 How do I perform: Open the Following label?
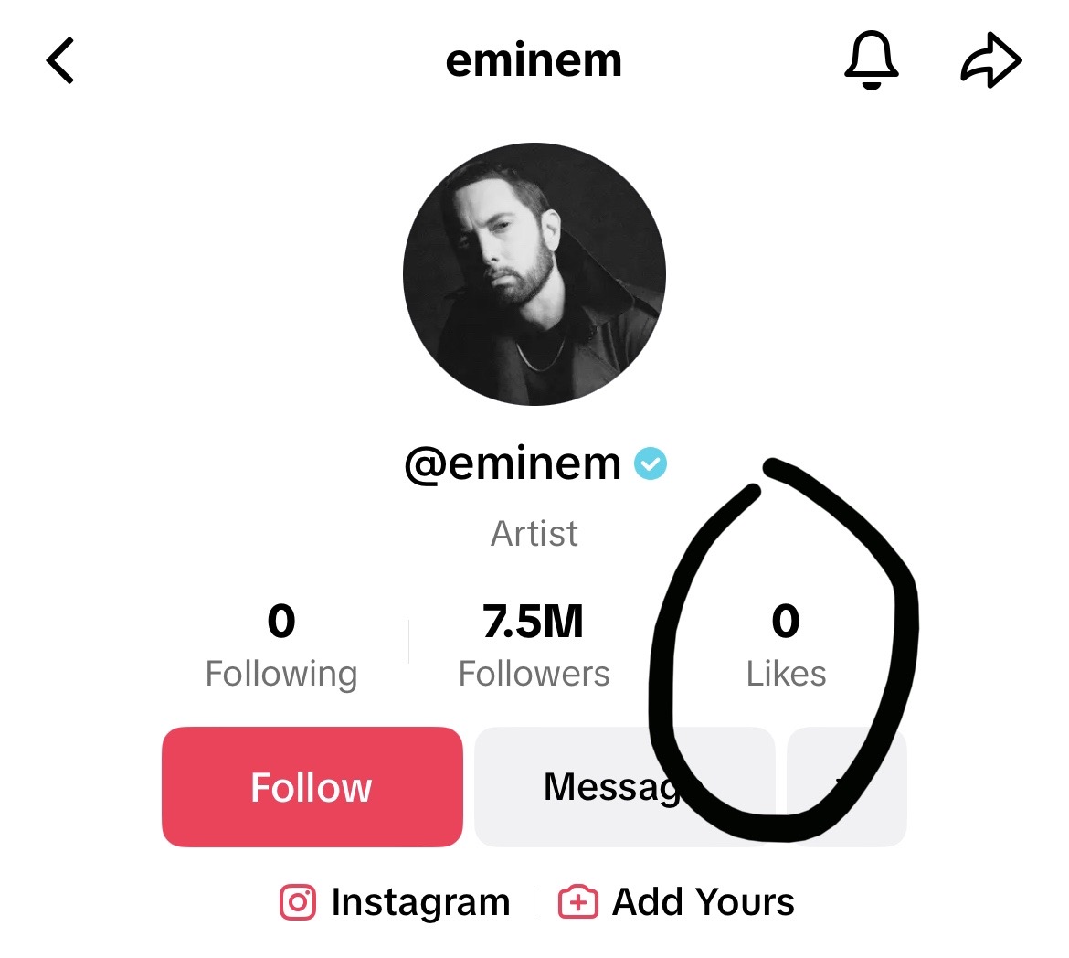click(x=281, y=674)
